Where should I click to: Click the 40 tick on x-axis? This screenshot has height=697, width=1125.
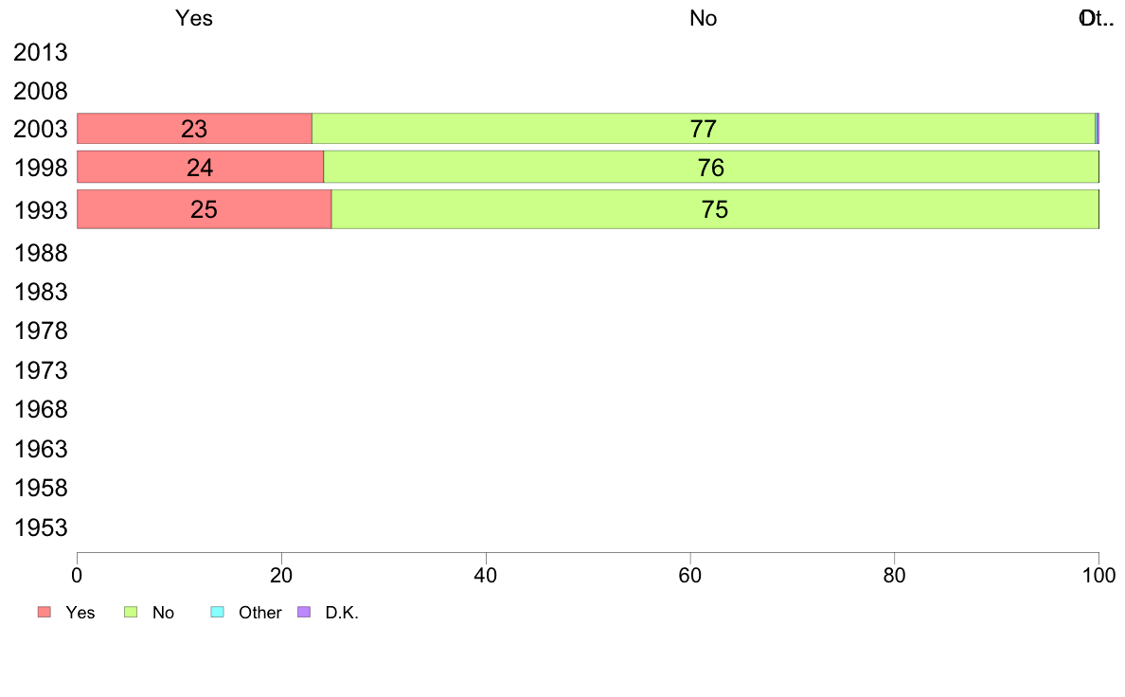pyautogui.click(x=486, y=574)
